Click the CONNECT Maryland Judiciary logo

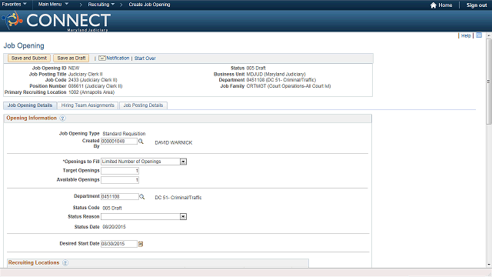[56, 21]
